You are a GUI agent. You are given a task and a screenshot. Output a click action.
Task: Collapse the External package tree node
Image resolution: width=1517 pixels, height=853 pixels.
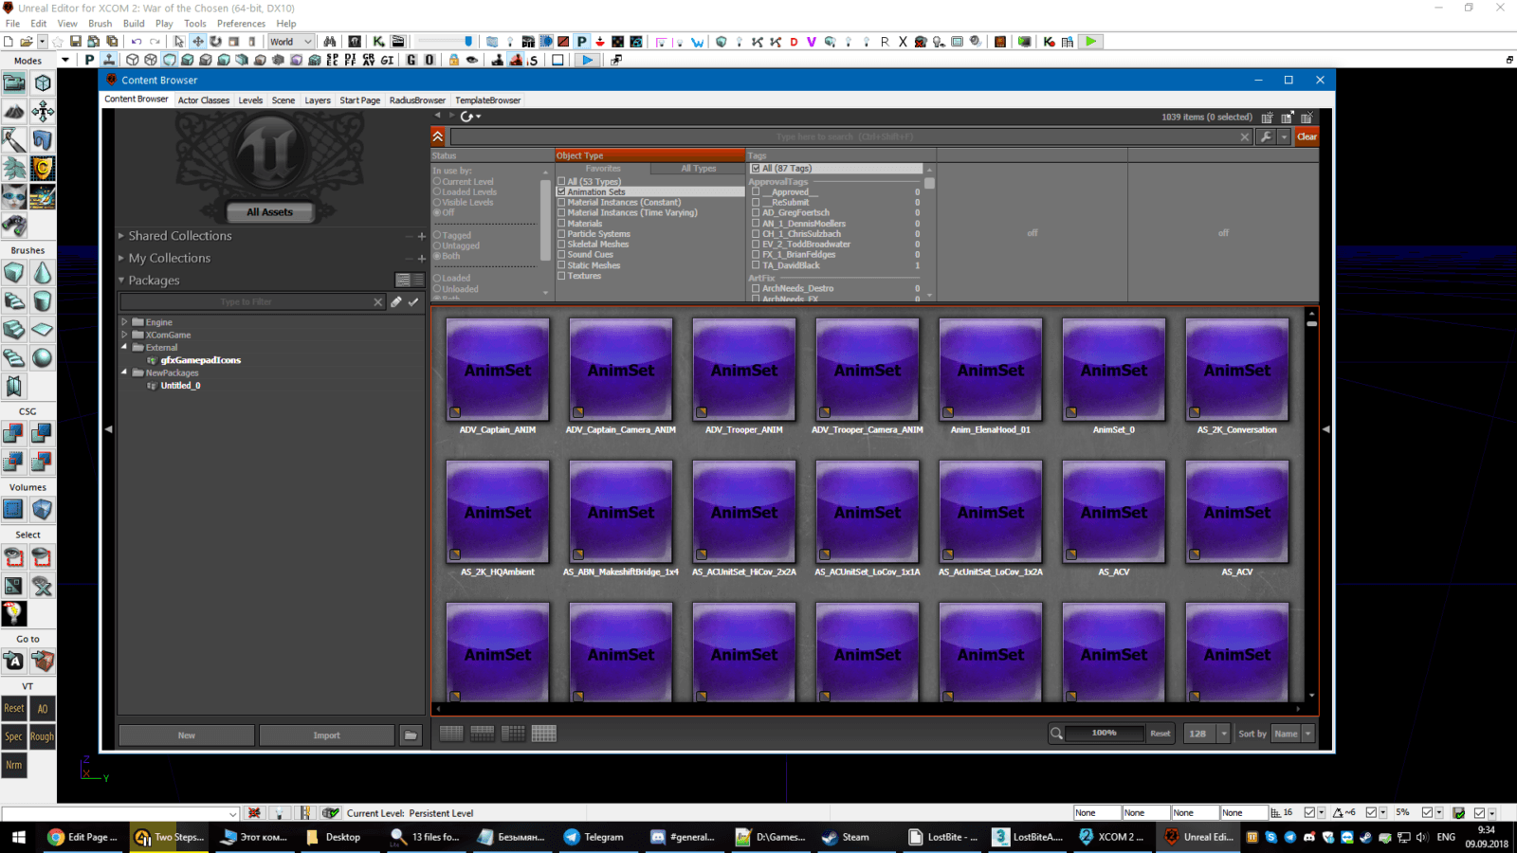click(x=124, y=347)
